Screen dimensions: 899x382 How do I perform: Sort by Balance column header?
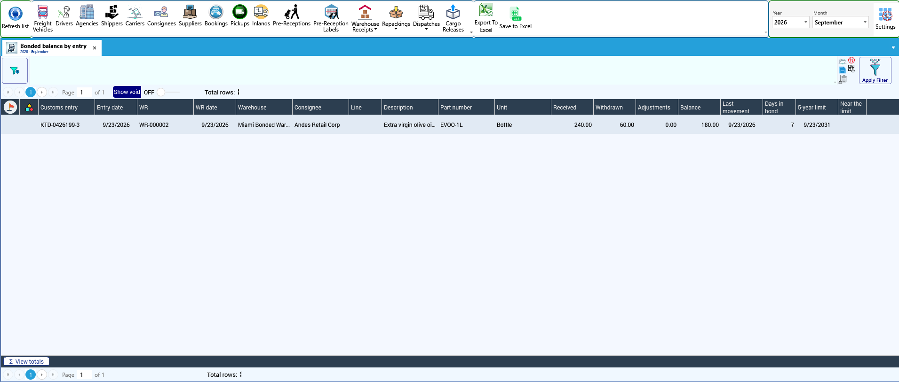coord(699,107)
